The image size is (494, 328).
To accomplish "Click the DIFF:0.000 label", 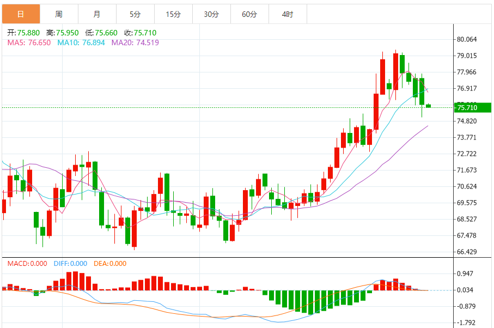I will [70, 263].
